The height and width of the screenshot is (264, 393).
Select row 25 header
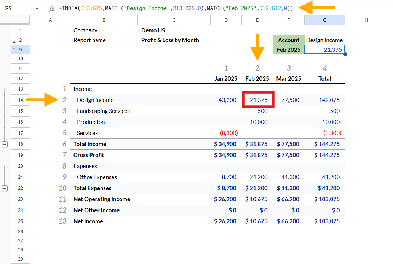(21, 221)
